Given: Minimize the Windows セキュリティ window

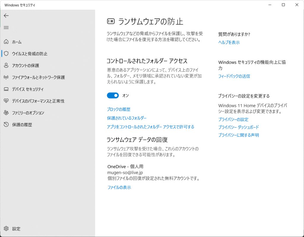Looking at the screenshot, I should pos(270,5).
